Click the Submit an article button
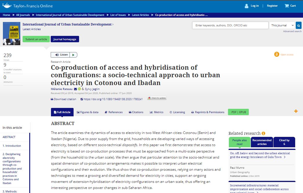Screen dimensions: 303x193 [36, 39]
